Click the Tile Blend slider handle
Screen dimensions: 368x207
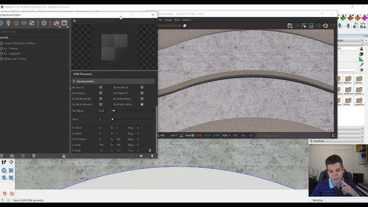[113, 111]
